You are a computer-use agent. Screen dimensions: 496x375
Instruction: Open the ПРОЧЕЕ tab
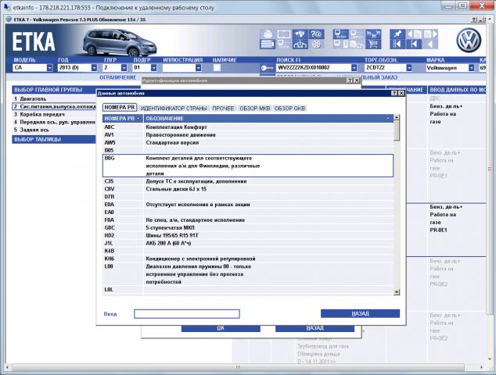pyautogui.click(x=223, y=109)
